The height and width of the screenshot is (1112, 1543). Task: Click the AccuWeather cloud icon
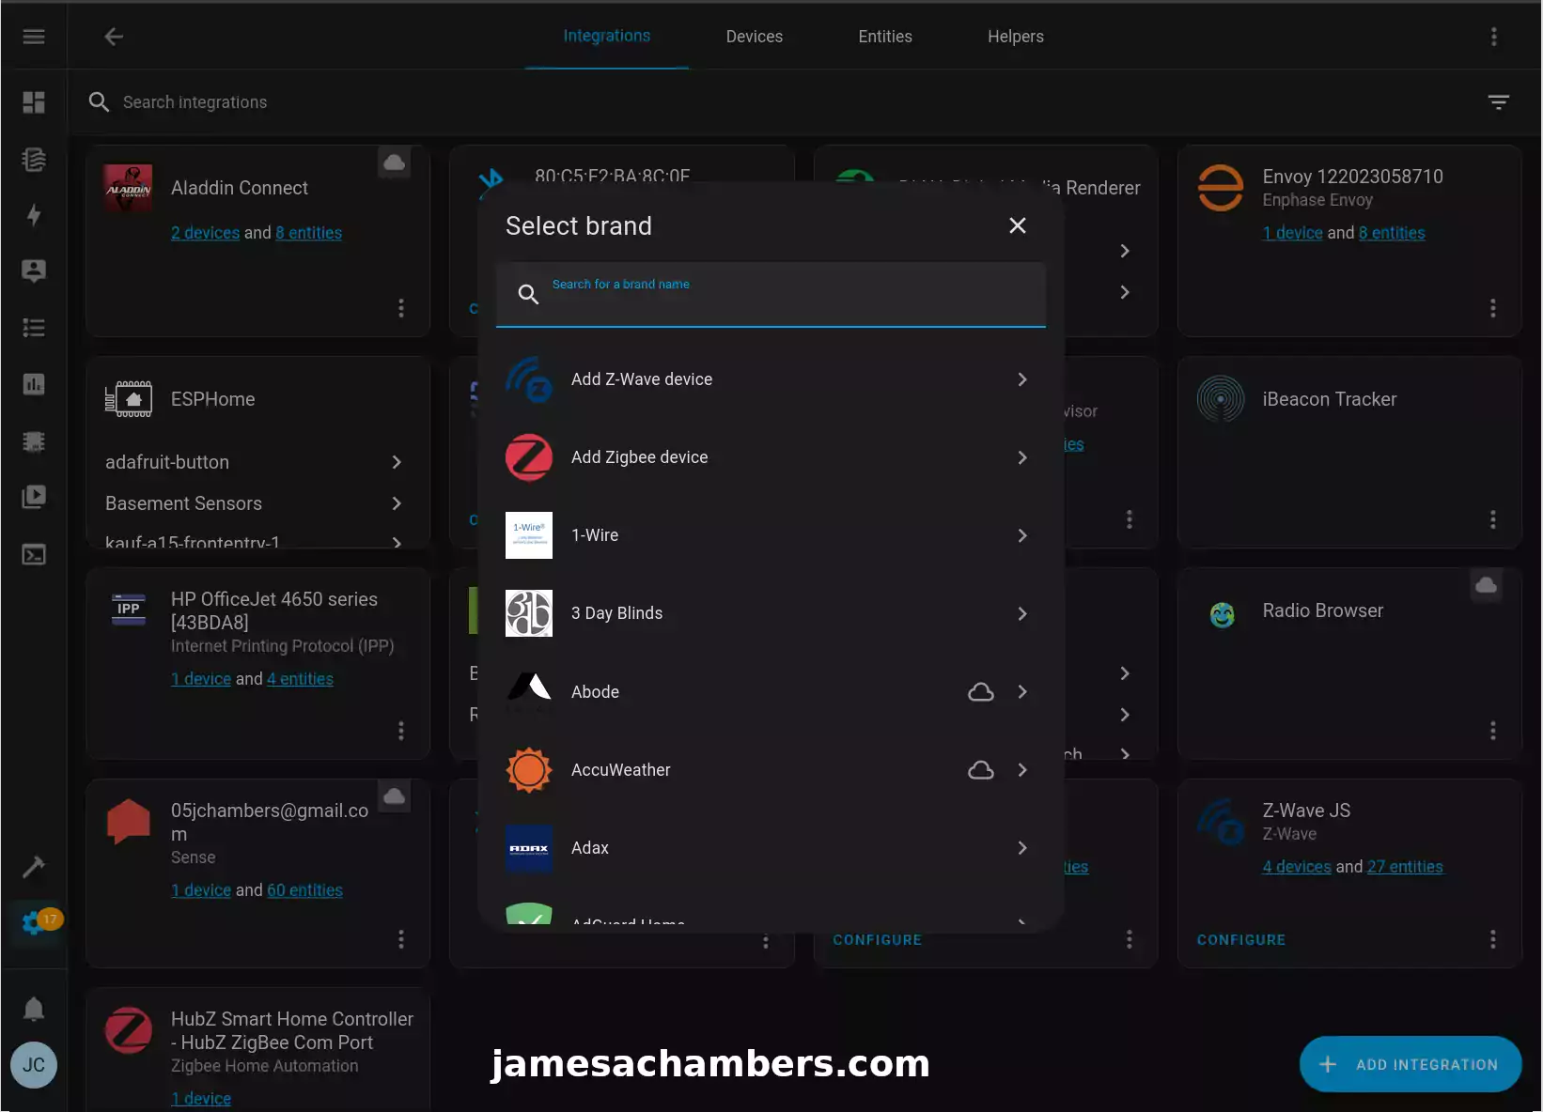coord(981,770)
